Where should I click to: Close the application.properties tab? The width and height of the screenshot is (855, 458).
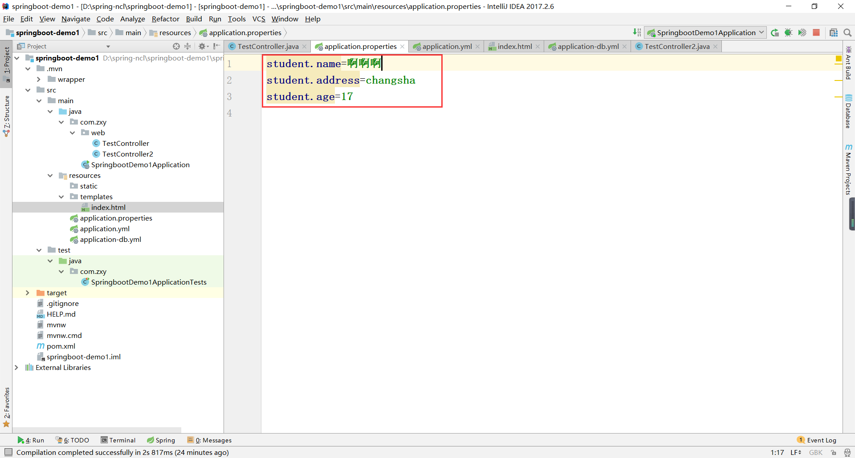(403, 46)
